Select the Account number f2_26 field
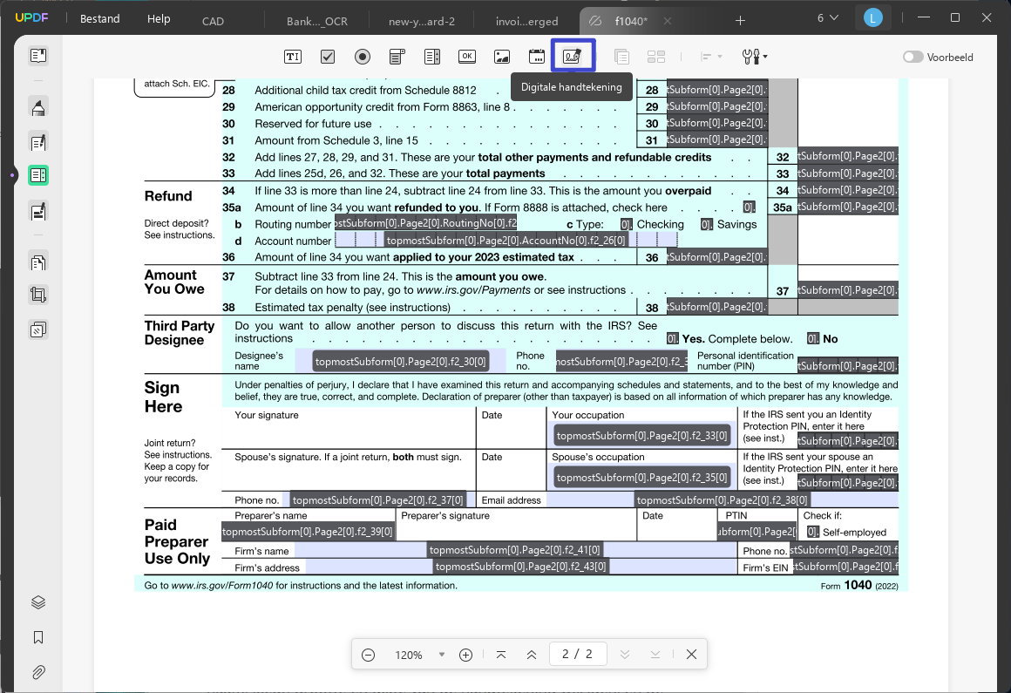 tap(506, 240)
